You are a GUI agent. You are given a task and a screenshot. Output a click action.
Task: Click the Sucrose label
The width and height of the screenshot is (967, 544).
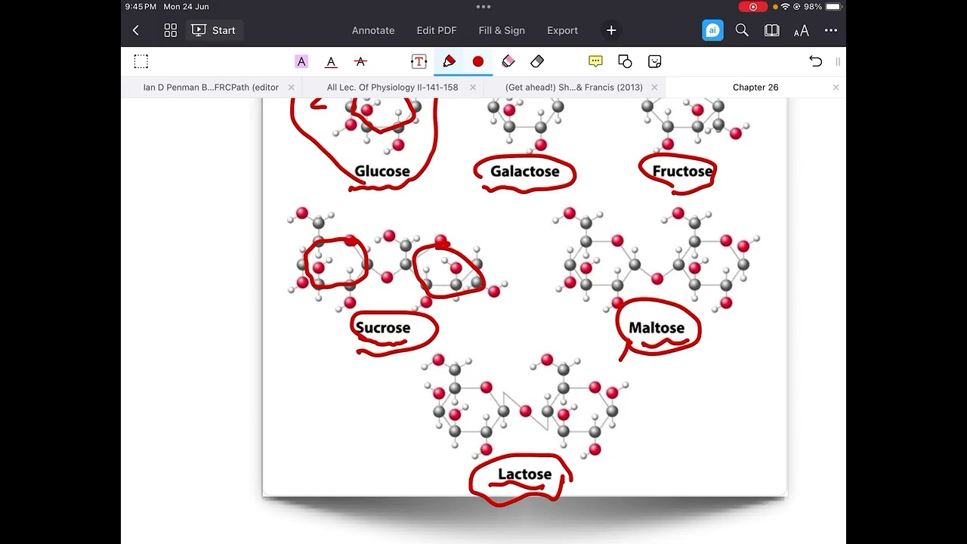[383, 328]
